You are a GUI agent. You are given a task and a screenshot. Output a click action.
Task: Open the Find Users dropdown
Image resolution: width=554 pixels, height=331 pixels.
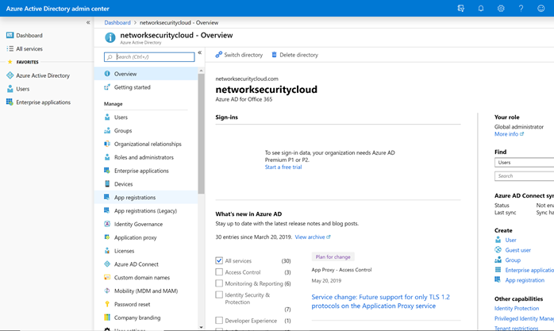pyautogui.click(x=525, y=163)
